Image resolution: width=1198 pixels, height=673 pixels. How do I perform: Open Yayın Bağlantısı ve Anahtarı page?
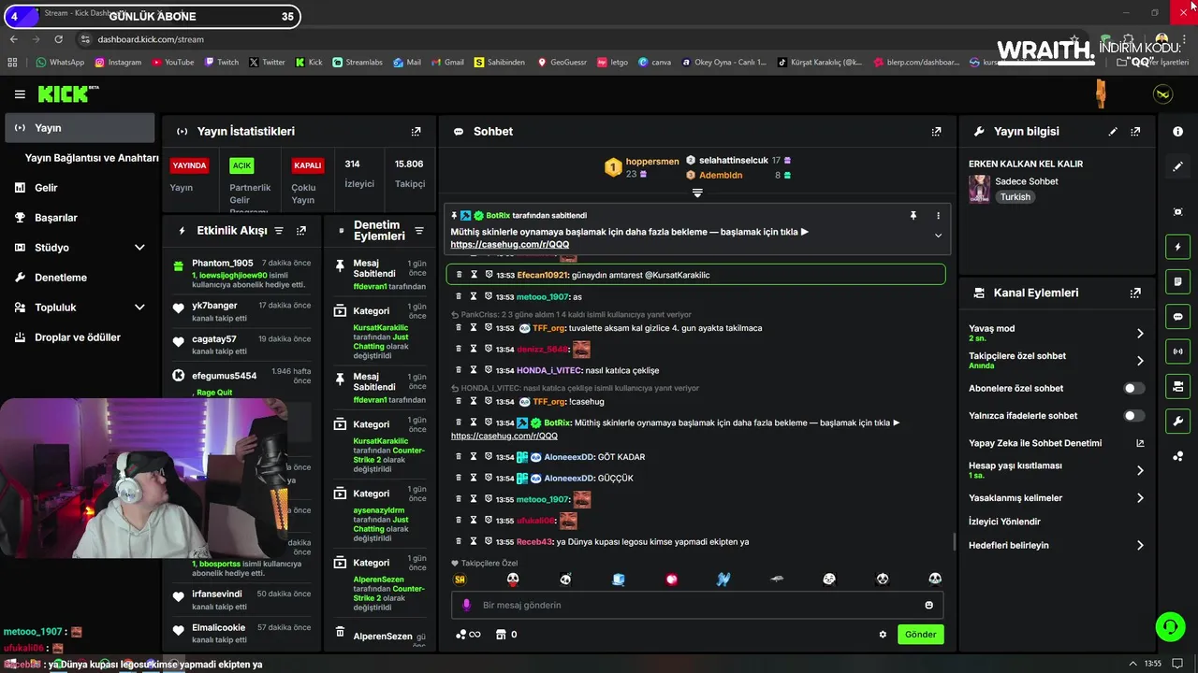pyautogui.click(x=92, y=158)
